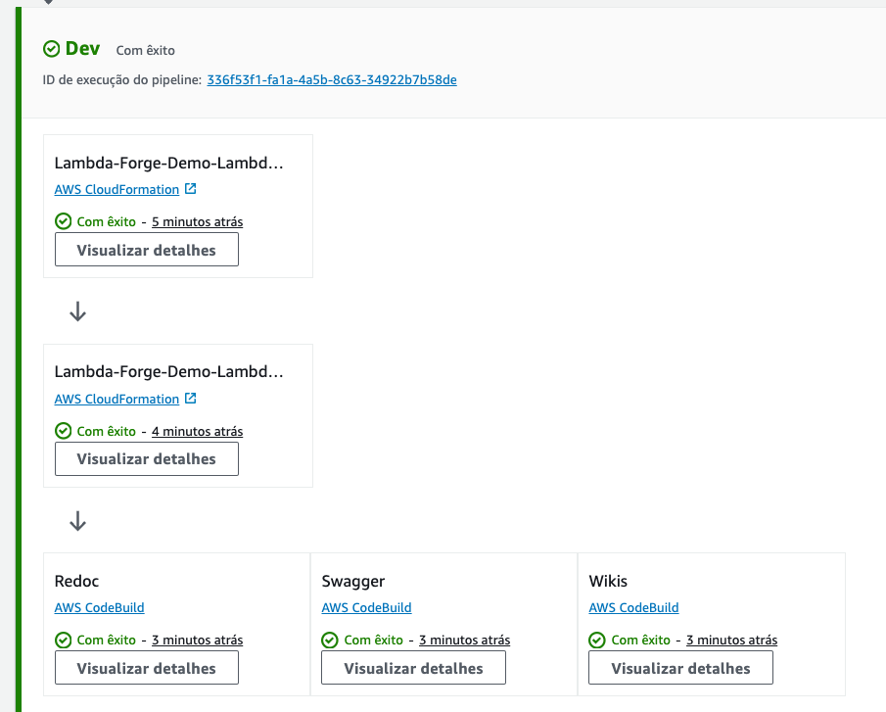Click external link icon in second CloudFormation card

click(191, 399)
